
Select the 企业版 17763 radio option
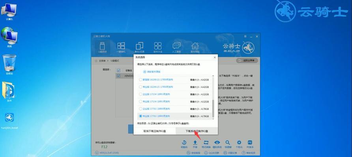click(x=140, y=109)
